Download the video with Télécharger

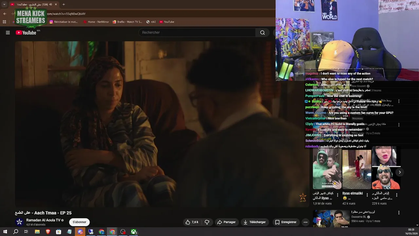(x=254, y=222)
